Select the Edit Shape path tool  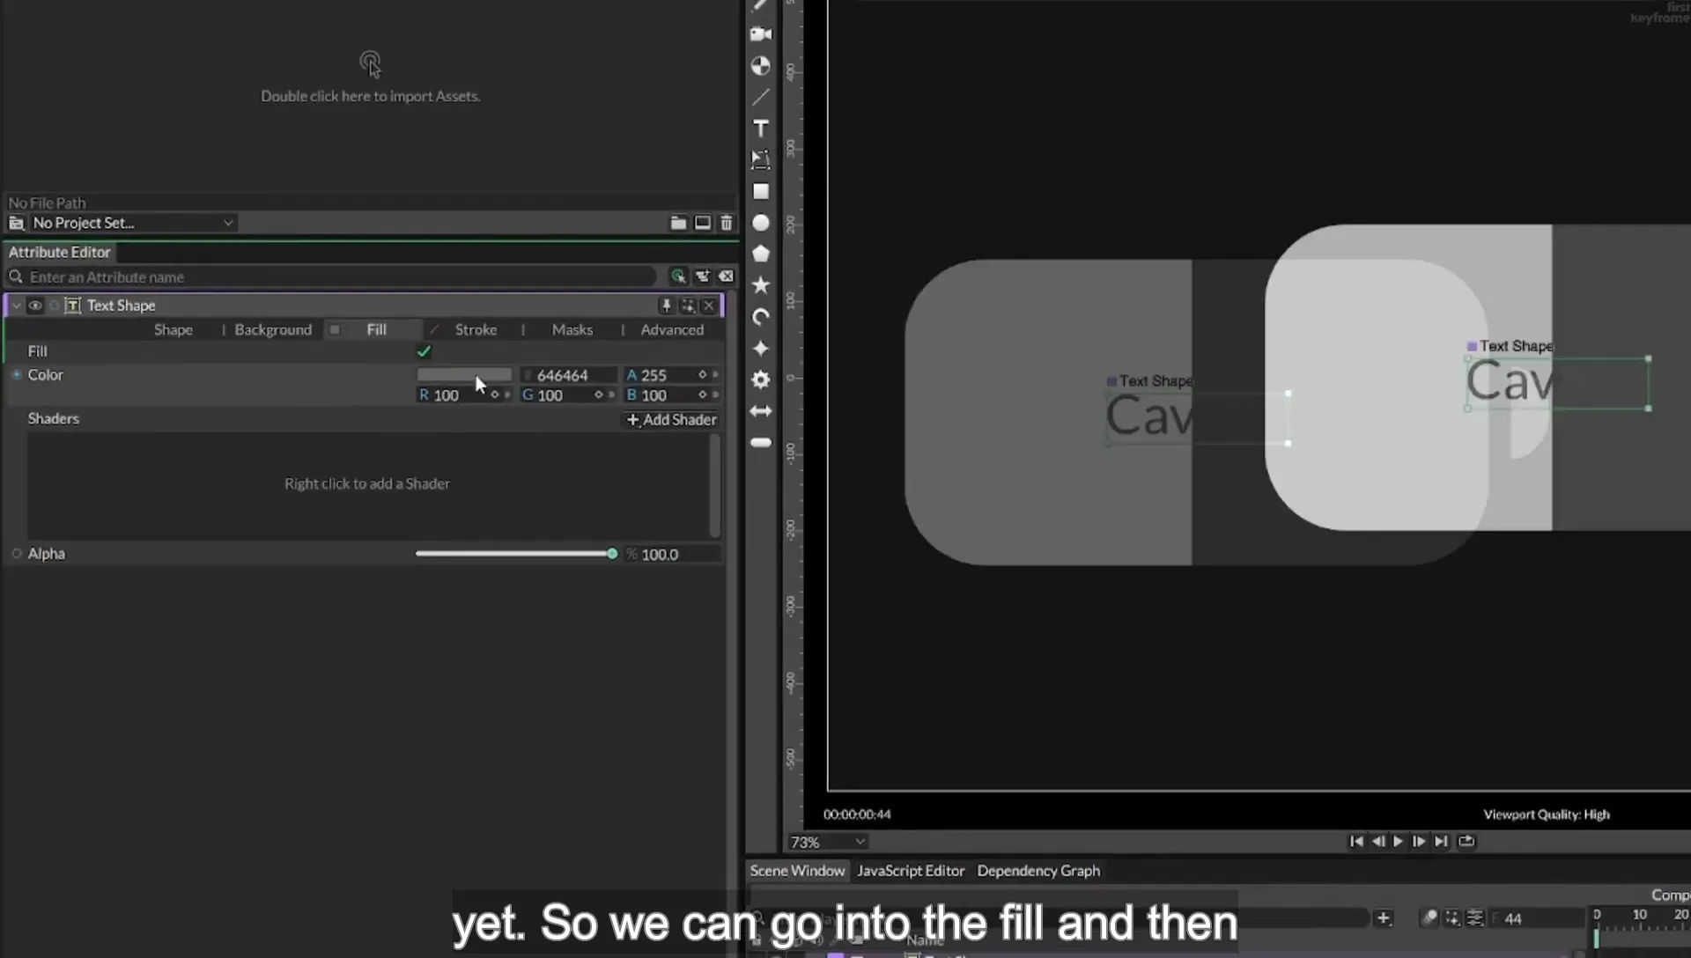tap(761, 159)
